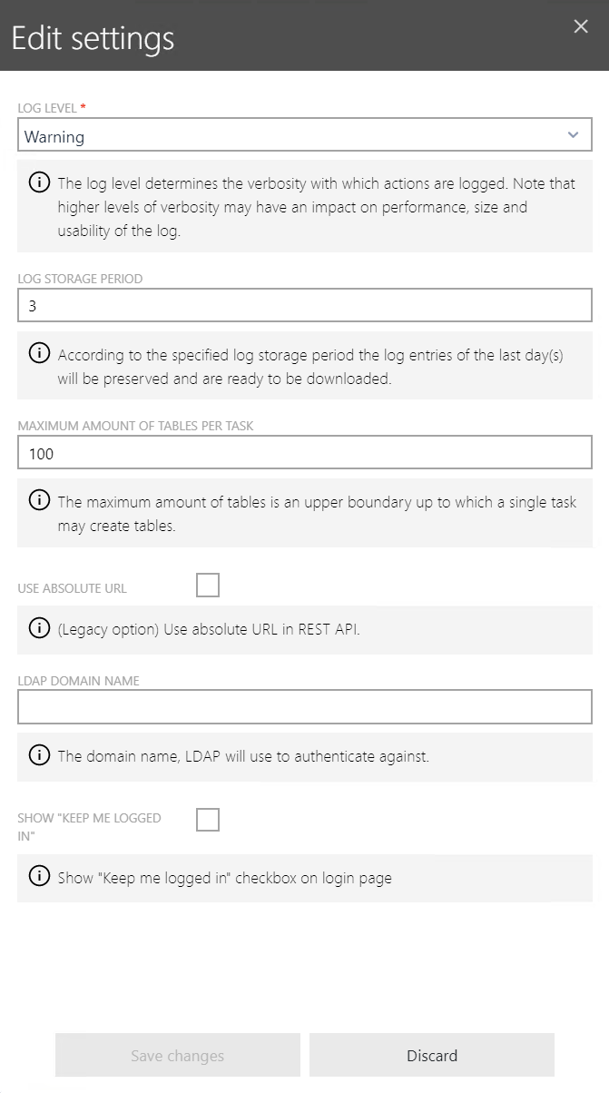The height and width of the screenshot is (1093, 609).
Task: Click the Edit settings title text
Action: [92, 38]
